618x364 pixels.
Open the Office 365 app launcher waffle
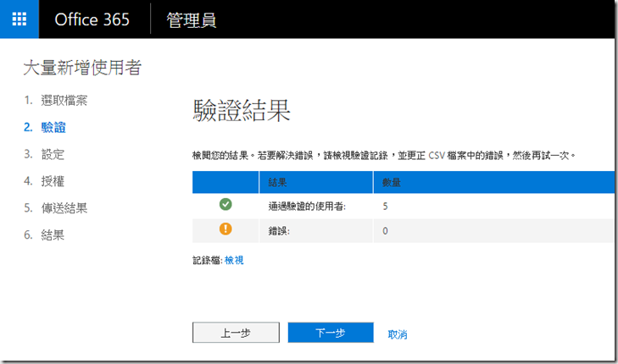[x=19, y=19]
